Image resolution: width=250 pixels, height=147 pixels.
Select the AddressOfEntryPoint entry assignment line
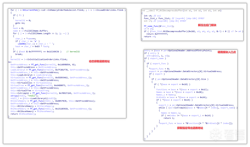click(178, 50)
